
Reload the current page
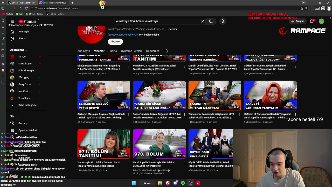pos(26,8)
